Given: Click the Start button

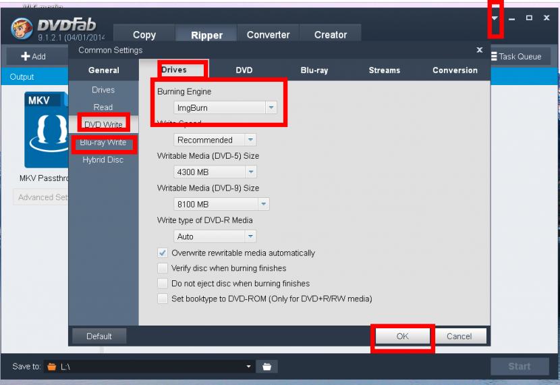Looking at the screenshot, I should coord(520,366).
